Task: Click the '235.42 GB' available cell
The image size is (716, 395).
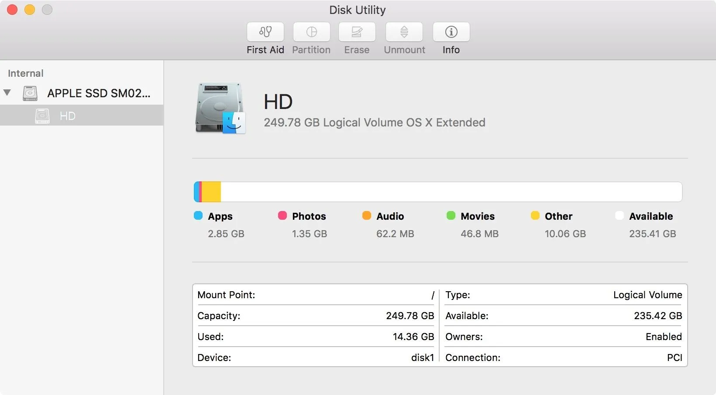Action: (658, 316)
